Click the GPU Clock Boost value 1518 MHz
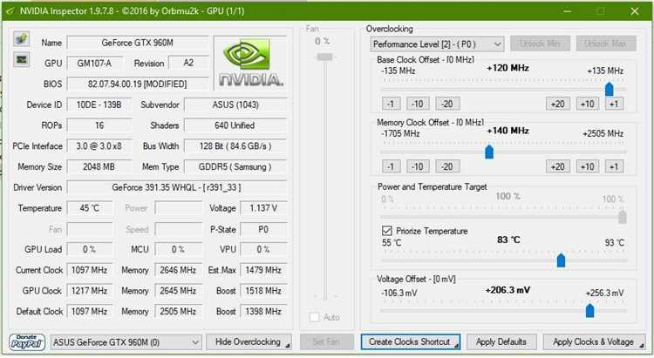654x358 pixels. tap(263, 290)
